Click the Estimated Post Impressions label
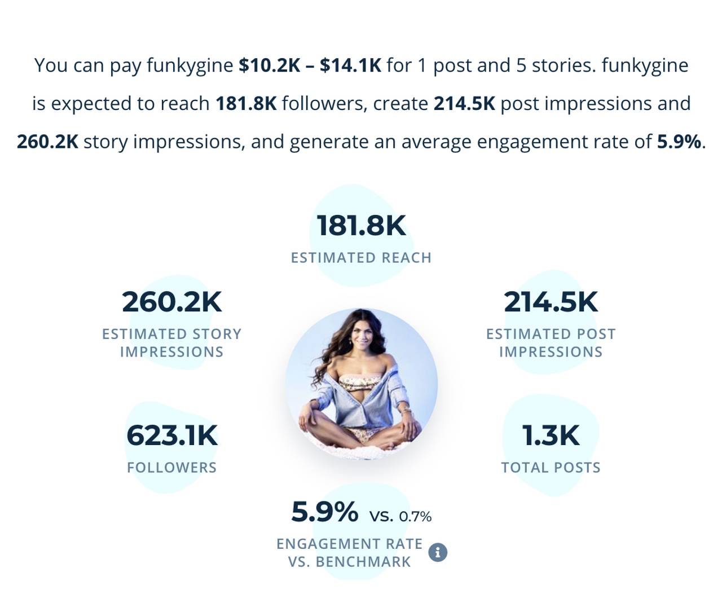 [x=551, y=343]
